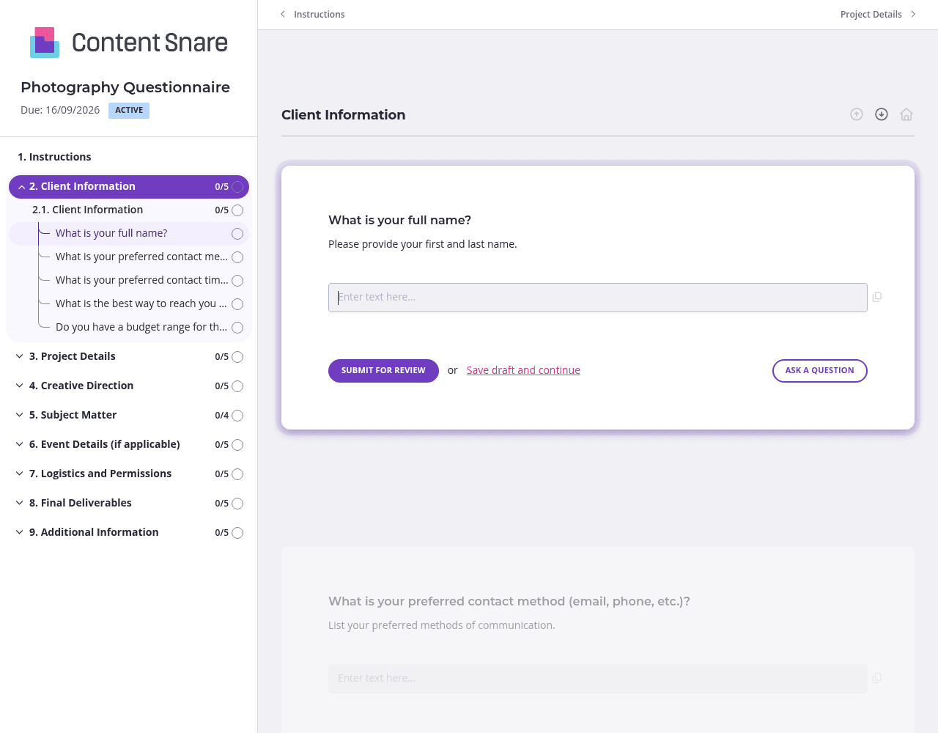Click the left chevron next to Instructions

[283, 14]
